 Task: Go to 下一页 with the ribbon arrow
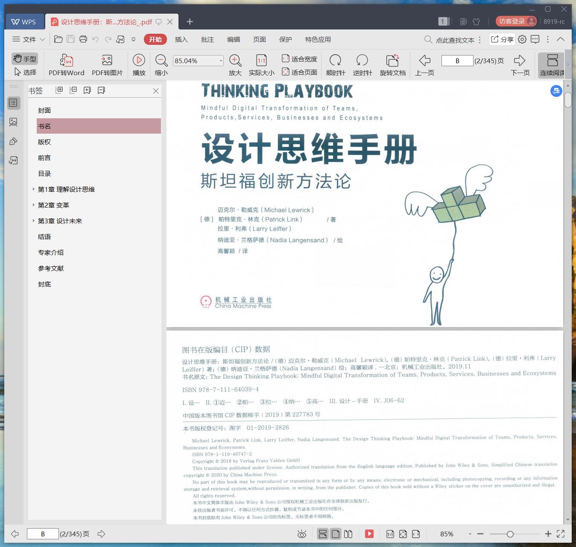click(x=520, y=65)
